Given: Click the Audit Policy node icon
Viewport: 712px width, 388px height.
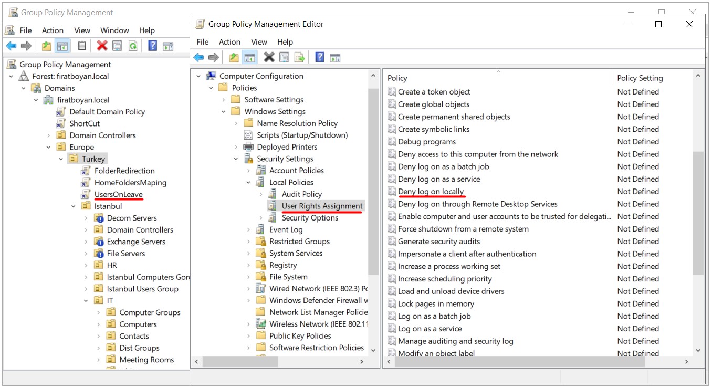Looking at the screenshot, I should coord(273,194).
